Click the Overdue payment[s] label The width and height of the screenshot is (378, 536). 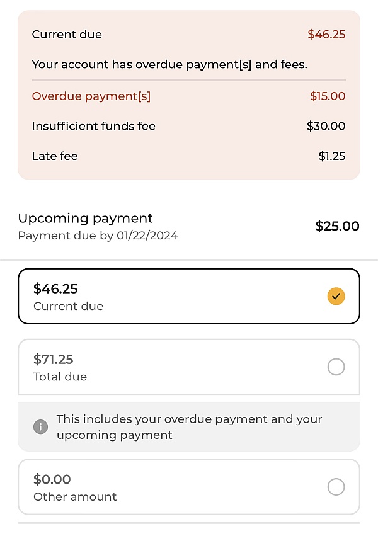(x=91, y=96)
